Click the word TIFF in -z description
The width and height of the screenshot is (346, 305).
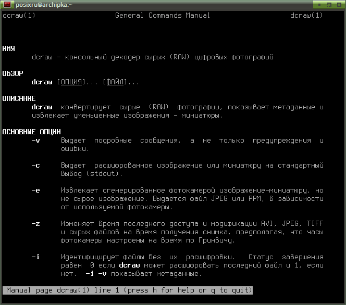[x=315, y=223]
